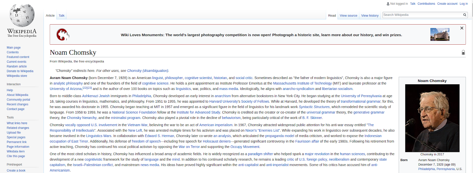Open the Syntactic Structures link

(314, 107)
